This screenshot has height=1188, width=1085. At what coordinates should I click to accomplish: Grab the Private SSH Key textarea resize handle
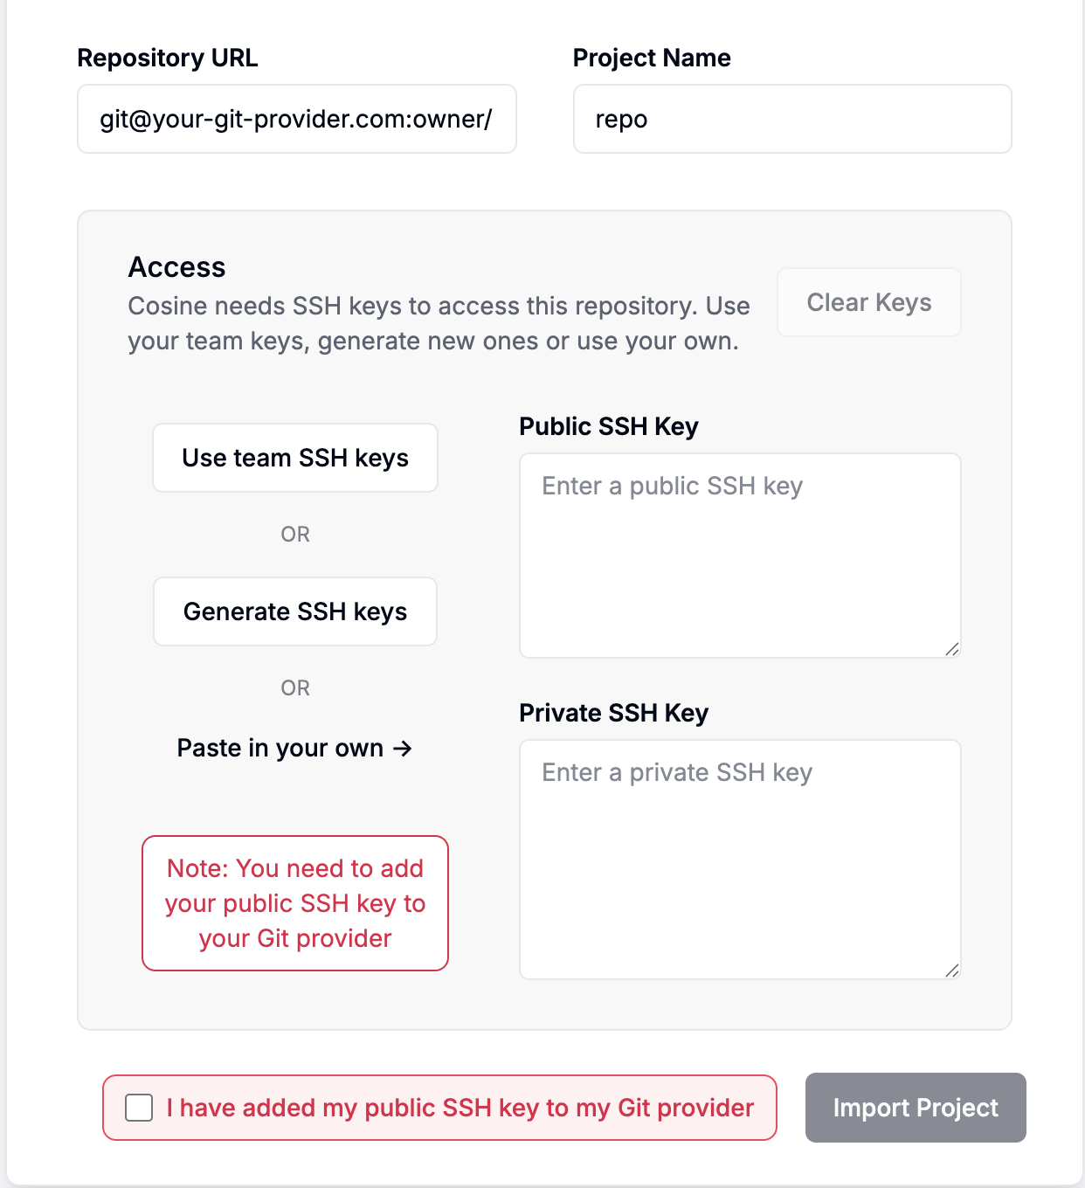(x=952, y=970)
